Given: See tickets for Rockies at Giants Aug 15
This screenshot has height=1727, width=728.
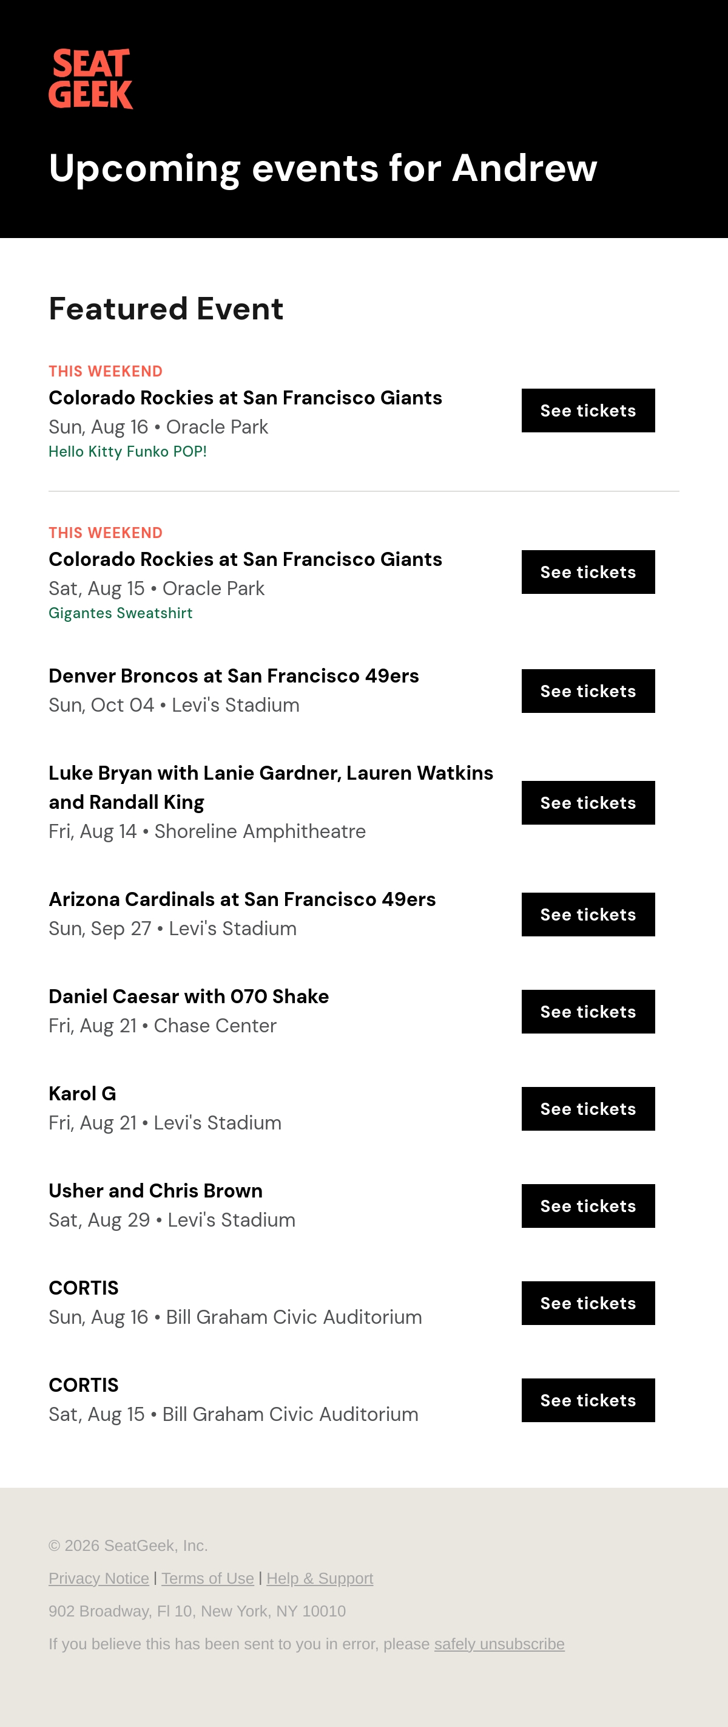Looking at the screenshot, I should [588, 572].
